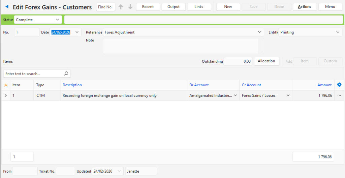Image resolution: width=345 pixels, height=178 pixels.
Task: Click into the Note text field
Action: pyautogui.click(x=181, y=46)
